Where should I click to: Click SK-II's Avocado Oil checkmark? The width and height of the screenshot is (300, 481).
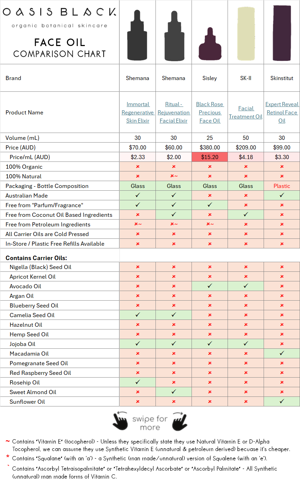[x=246, y=286]
